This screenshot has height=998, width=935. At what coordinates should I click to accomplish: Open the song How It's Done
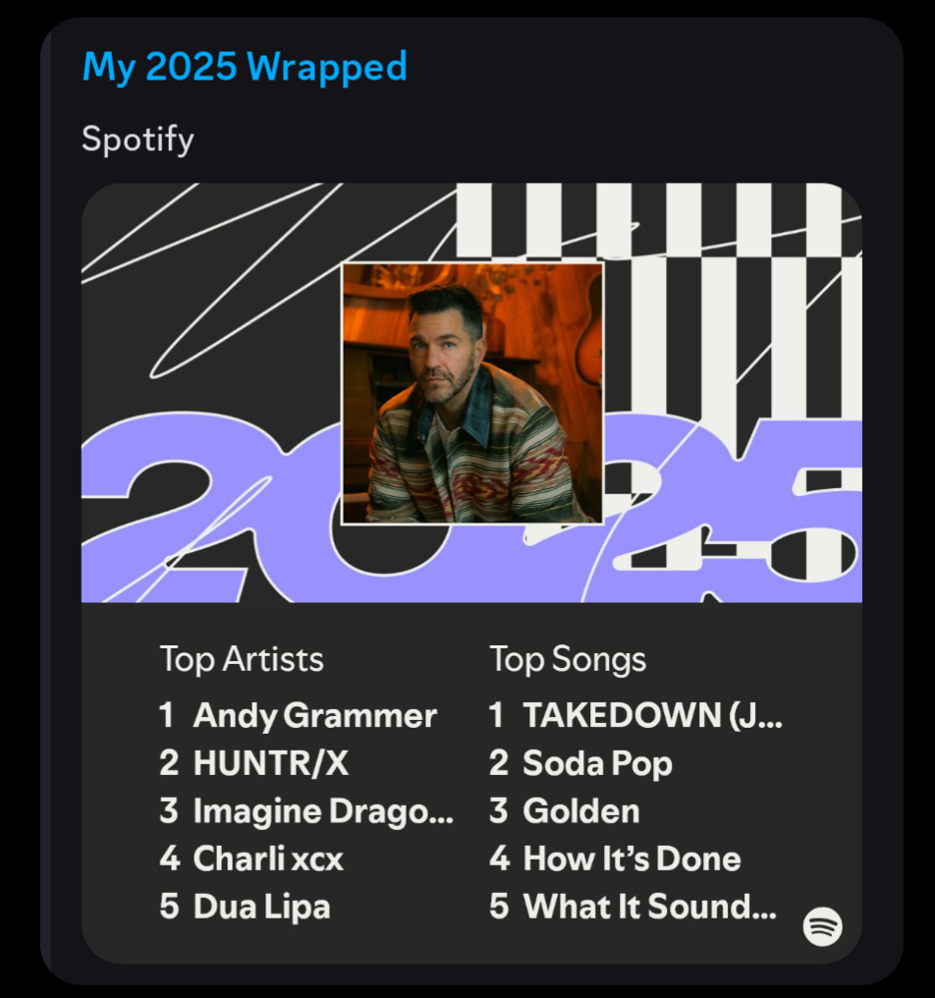click(x=632, y=859)
